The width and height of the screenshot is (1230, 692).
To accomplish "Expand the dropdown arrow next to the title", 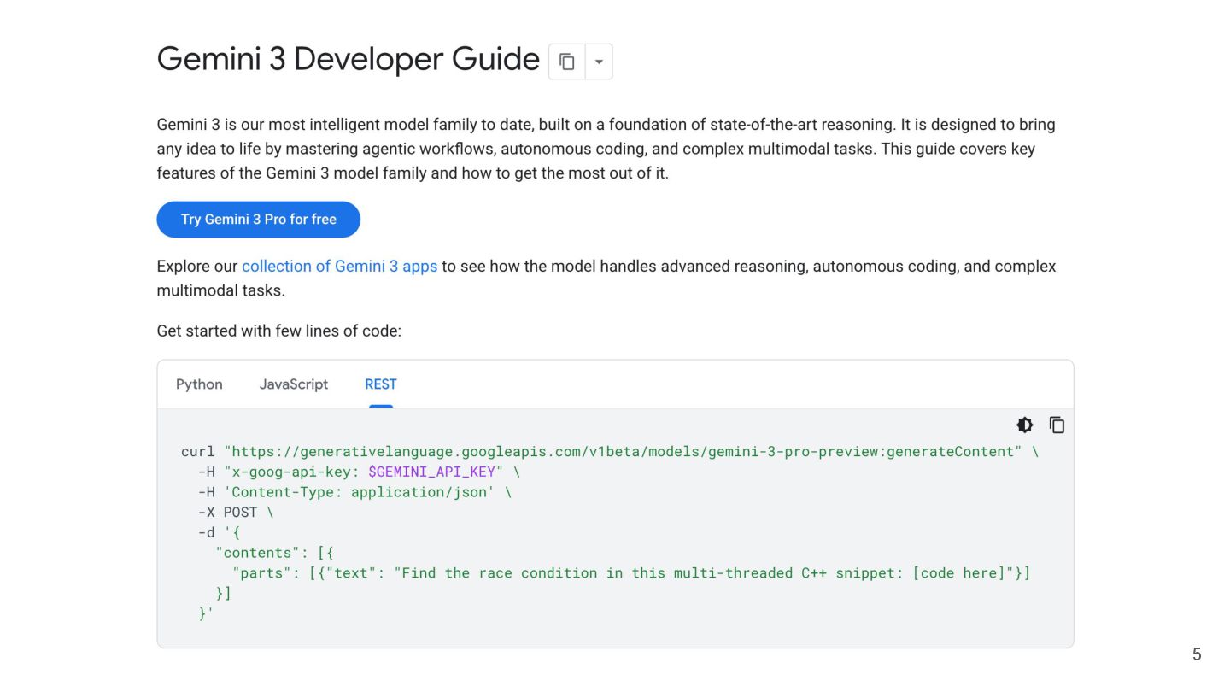I will click(599, 62).
